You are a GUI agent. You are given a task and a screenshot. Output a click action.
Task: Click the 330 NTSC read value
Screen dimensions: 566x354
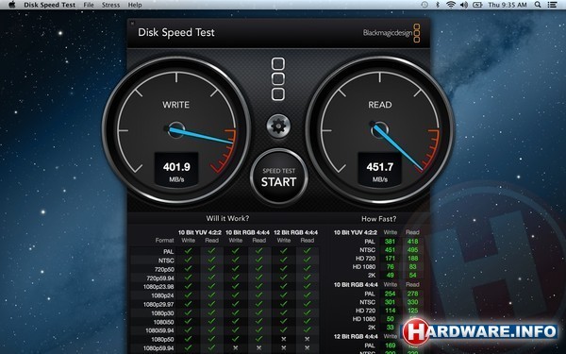(412, 302)
